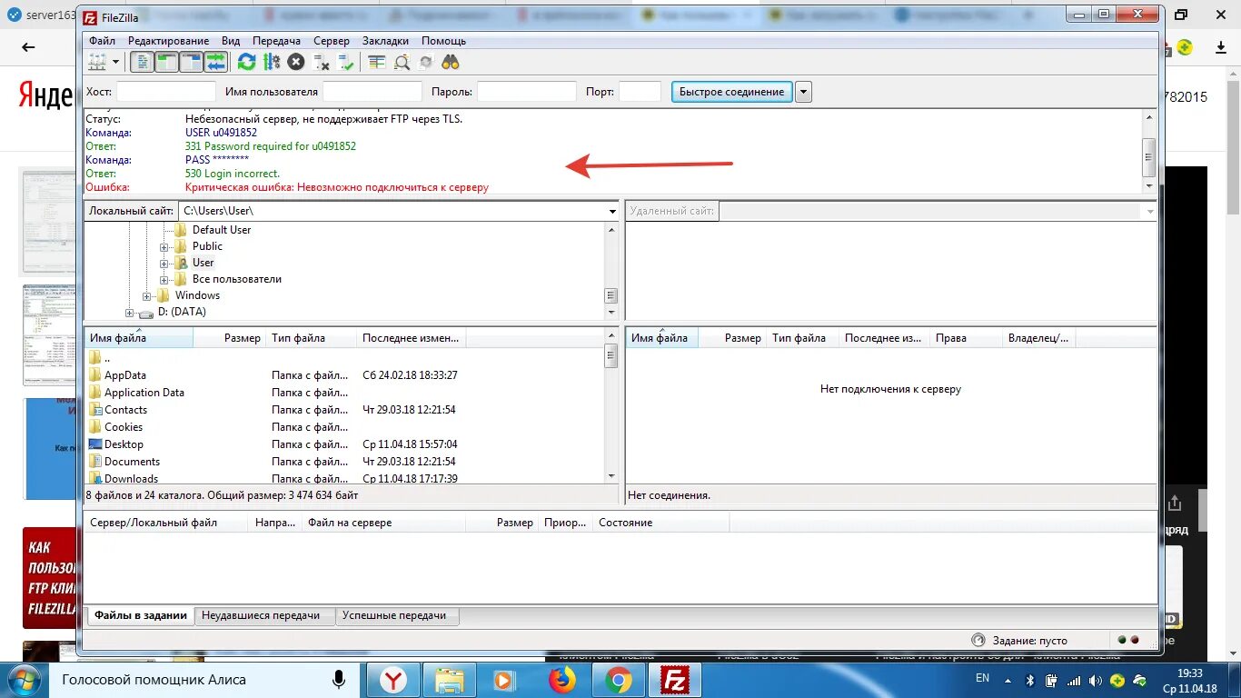The image size is (1241, 698).
Task: Go back in the browser window behind
Action: point(28,47)
